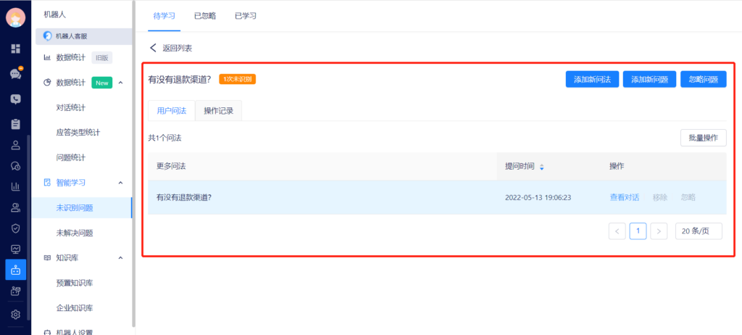Viewport: 742px width, 335px height.
Task: Click the 更多问法 column header
Action: click(171, 166)
